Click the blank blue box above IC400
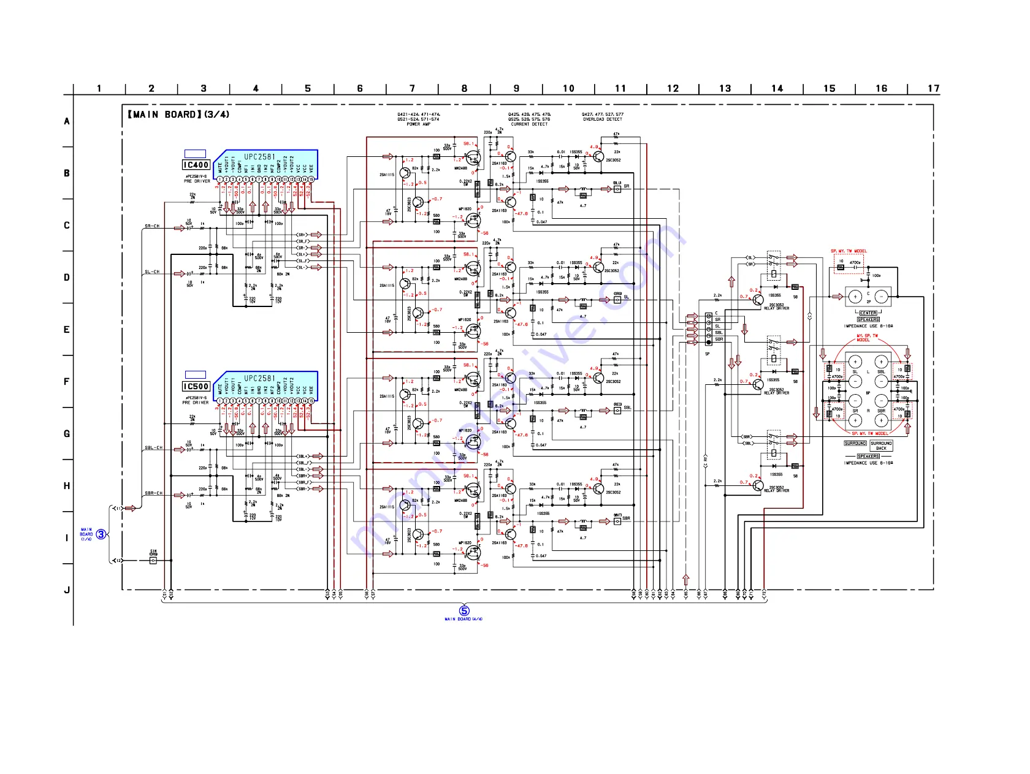This screenshot has height=774, width=1030. tap(195, 154)
